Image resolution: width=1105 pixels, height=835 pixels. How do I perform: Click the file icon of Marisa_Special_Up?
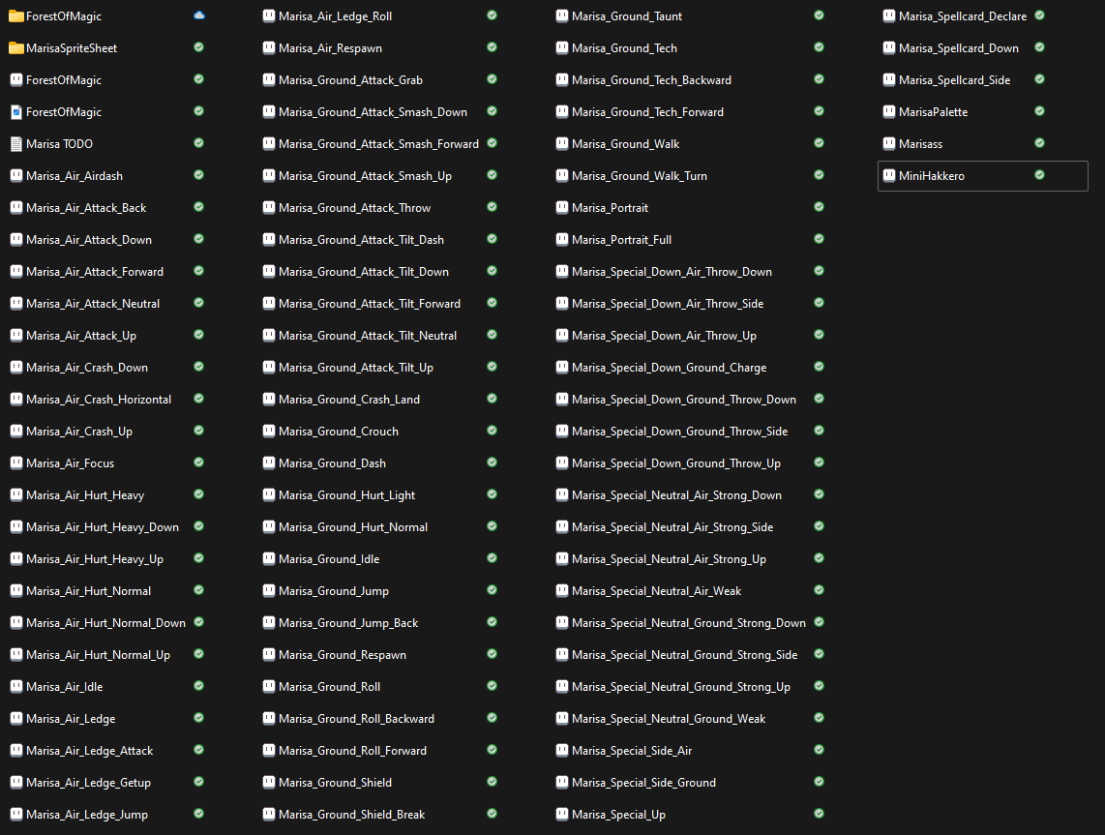[561, 815]
